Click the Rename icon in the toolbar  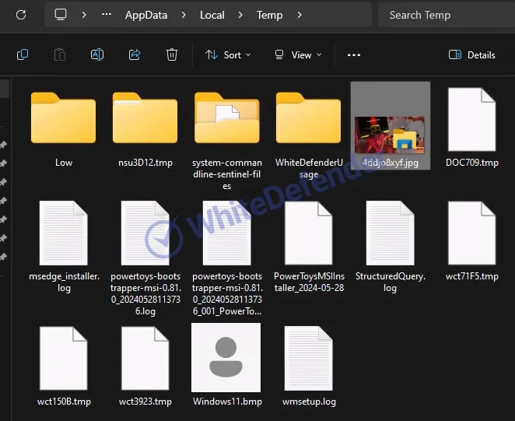pyautogui.click(x=97, y=54)
